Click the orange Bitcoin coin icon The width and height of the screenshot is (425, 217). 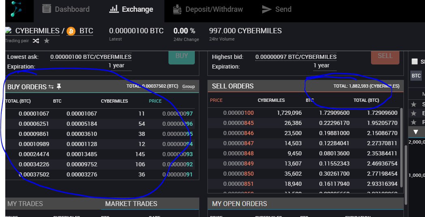click(x=71, y=31)
